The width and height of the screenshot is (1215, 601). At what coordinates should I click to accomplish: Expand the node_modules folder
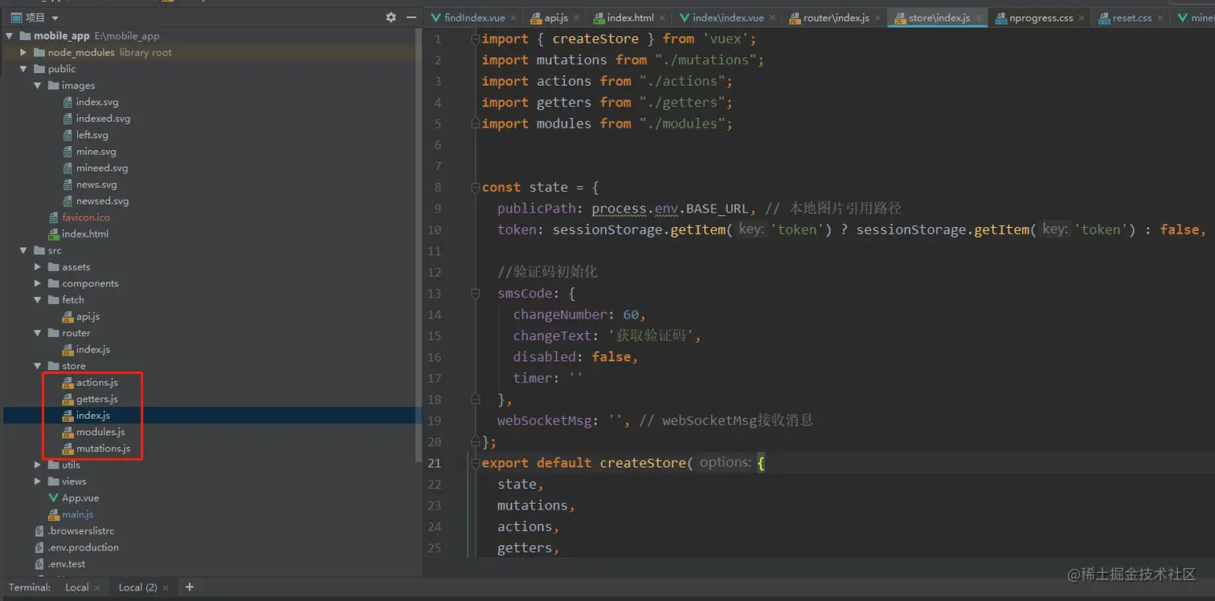click(x=24, y=52)
